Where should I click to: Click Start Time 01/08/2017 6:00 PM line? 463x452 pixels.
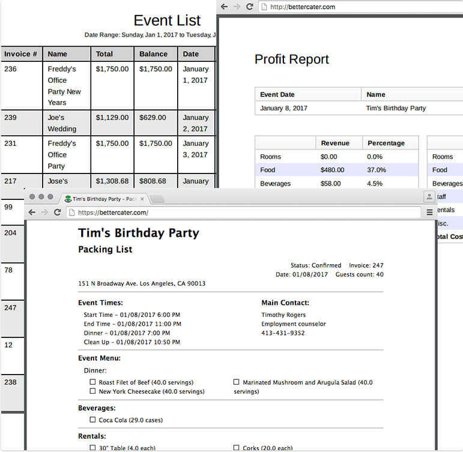132,315
